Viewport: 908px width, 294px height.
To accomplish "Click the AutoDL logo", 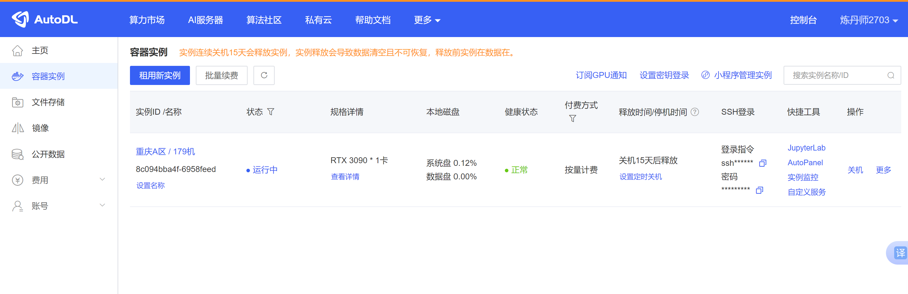I will pos(45,19).
